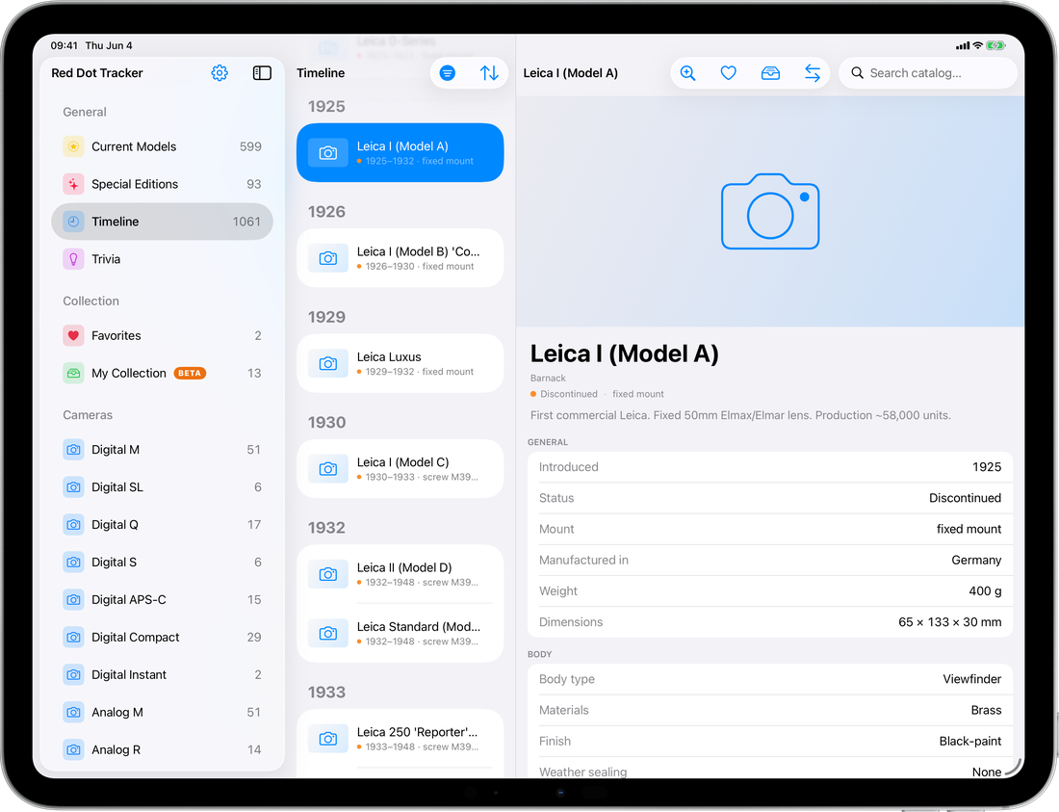Click camera icon beside Digital Q
Viewport: 1059px width, 812px height.
click(x=73, y=524)
